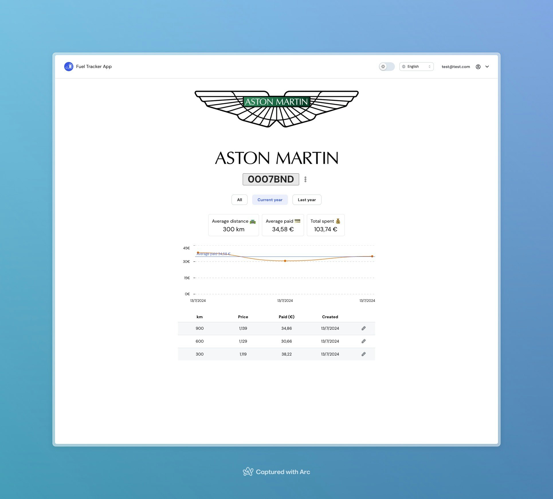Select the All filter tab
The width and height of the screenshot is (553, 499).
pyautogui.click(x=239, y=200)
